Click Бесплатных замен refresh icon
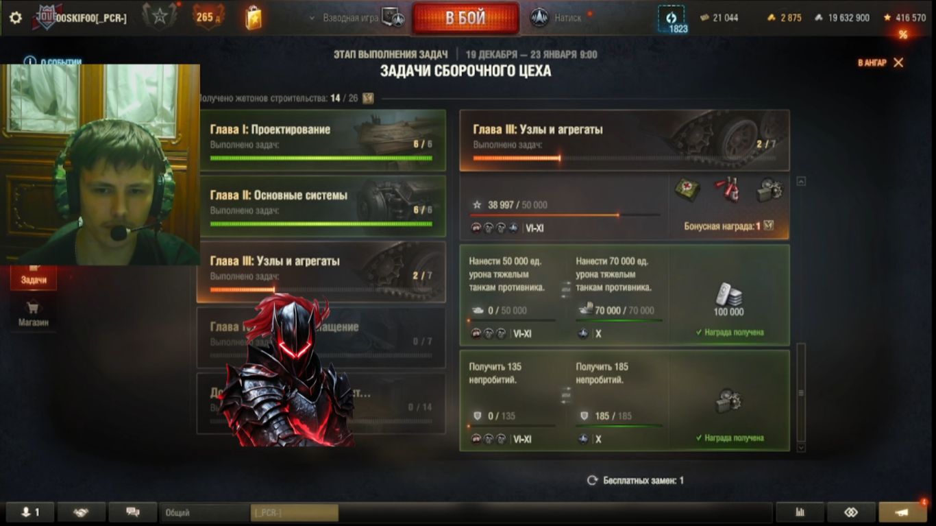936x526 pixels. click(x=593, y=481)
